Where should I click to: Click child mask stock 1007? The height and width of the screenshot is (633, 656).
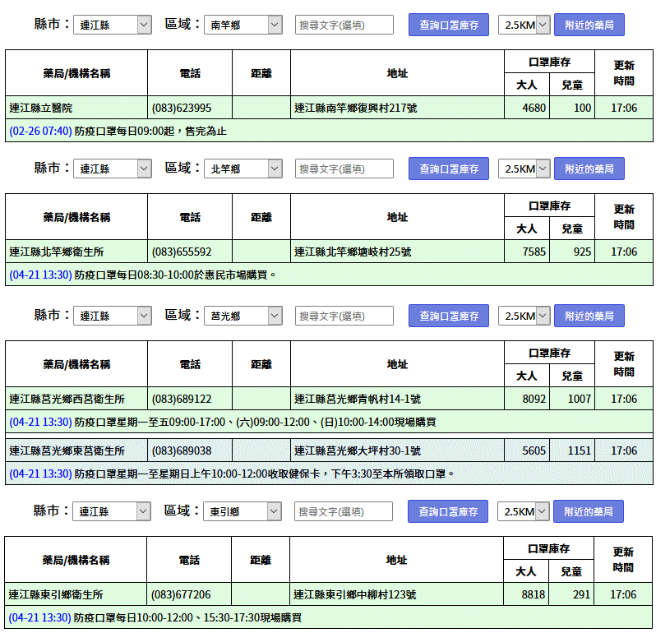click(579, 400)
